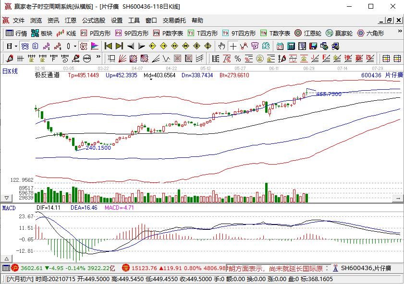
Task: Click the first yellow-center grid icon
Action: tap(386, 59)
